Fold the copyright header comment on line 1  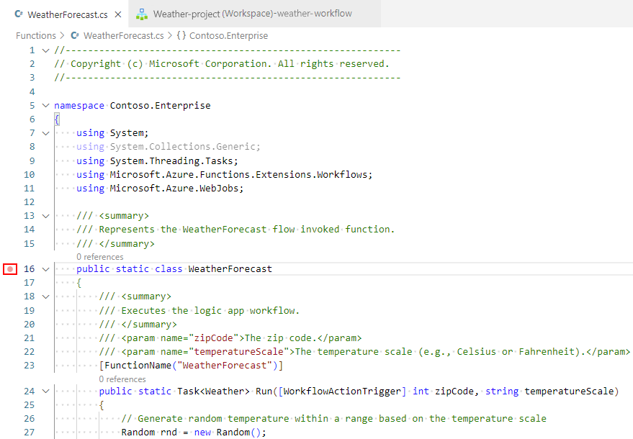pyautogui.click(x=45, y=50)
